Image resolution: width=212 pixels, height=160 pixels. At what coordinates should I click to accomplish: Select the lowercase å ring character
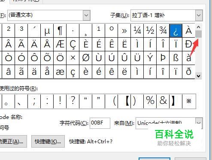[47, 71]
